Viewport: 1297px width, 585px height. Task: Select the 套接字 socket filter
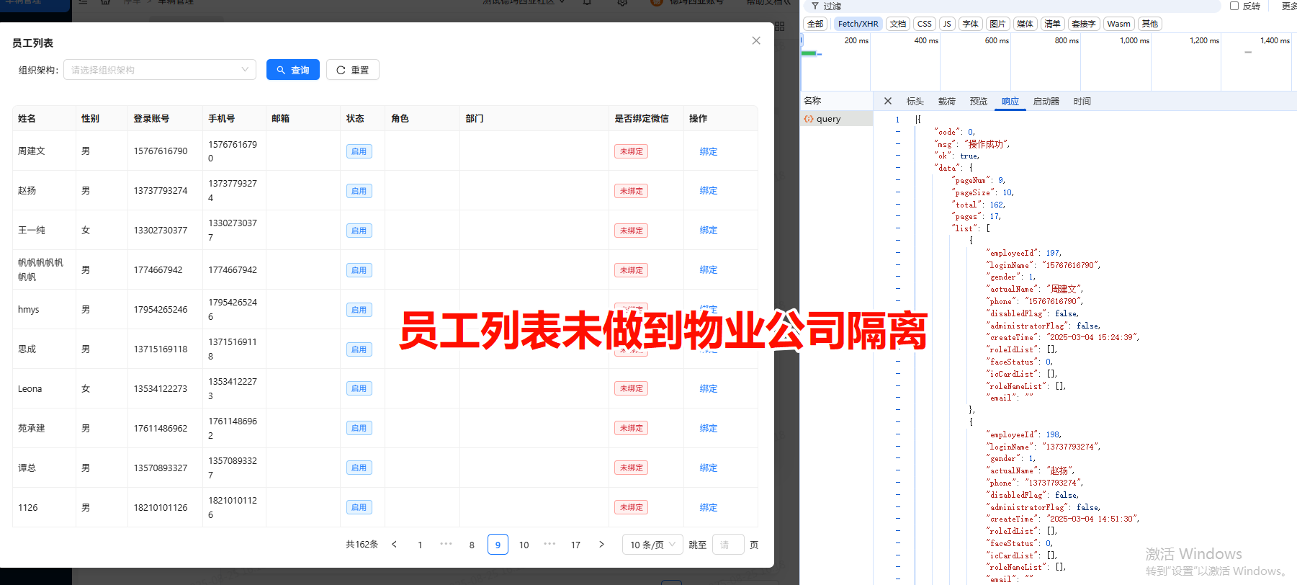click(x=1084, y=24)
